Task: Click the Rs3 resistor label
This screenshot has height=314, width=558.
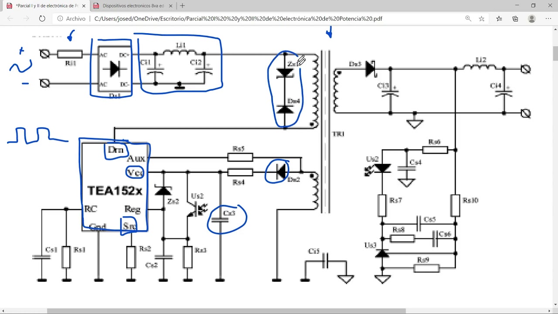Action: click(201, 250)
